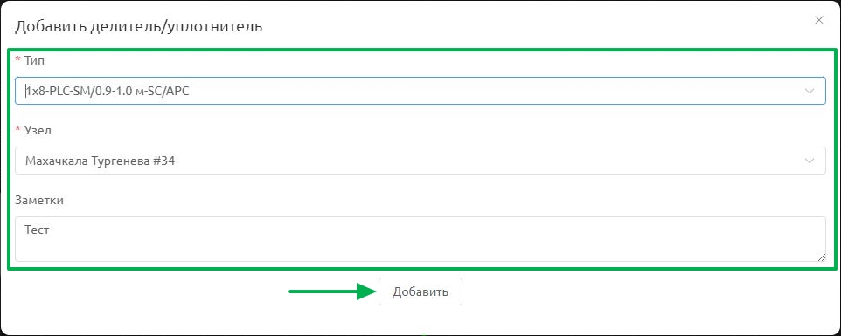The height and width of the screenshot is (336, 841).
Task: Click the notes text area resize grip
Action: pyautogui.click(x=822, y=257)
